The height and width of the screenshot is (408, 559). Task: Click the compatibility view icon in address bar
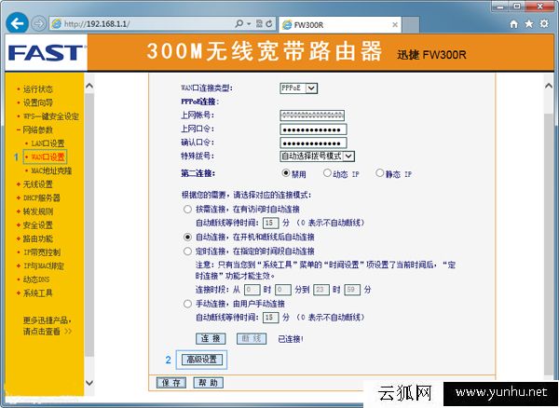coord(260,24)
